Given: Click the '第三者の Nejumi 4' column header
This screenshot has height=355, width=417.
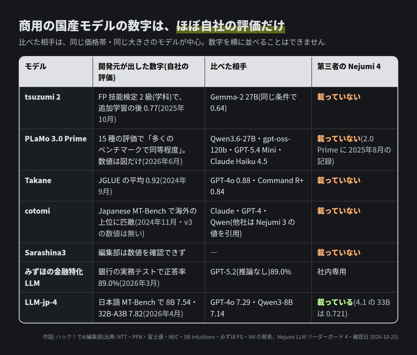Looking at the screenshot, I should [x=355, y=72].
